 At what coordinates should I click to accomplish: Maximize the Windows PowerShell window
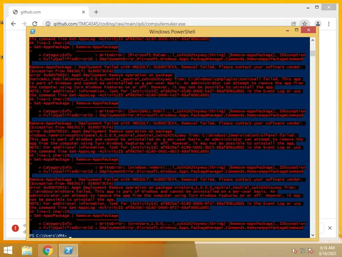coord(297,30)
